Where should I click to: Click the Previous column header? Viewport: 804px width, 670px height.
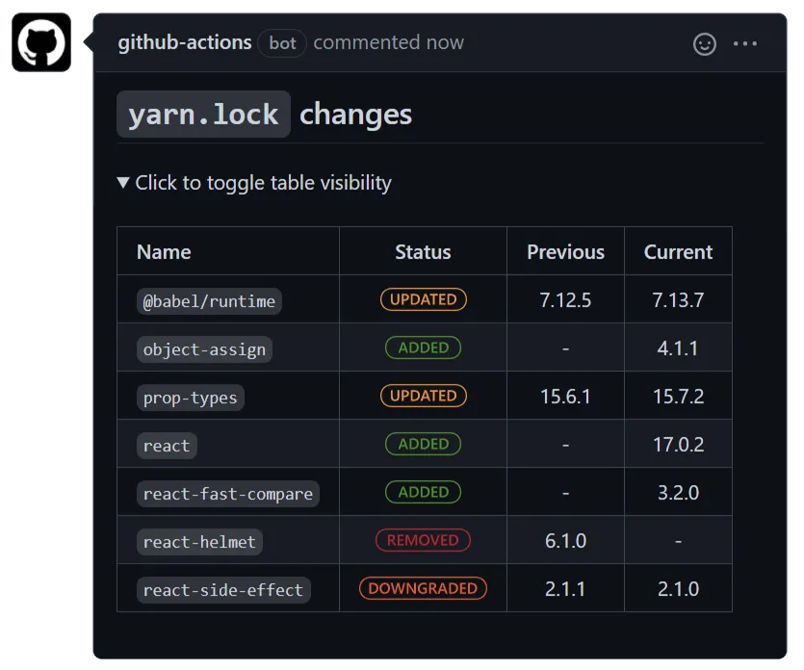pyautogui.click(x=565, y=252)
